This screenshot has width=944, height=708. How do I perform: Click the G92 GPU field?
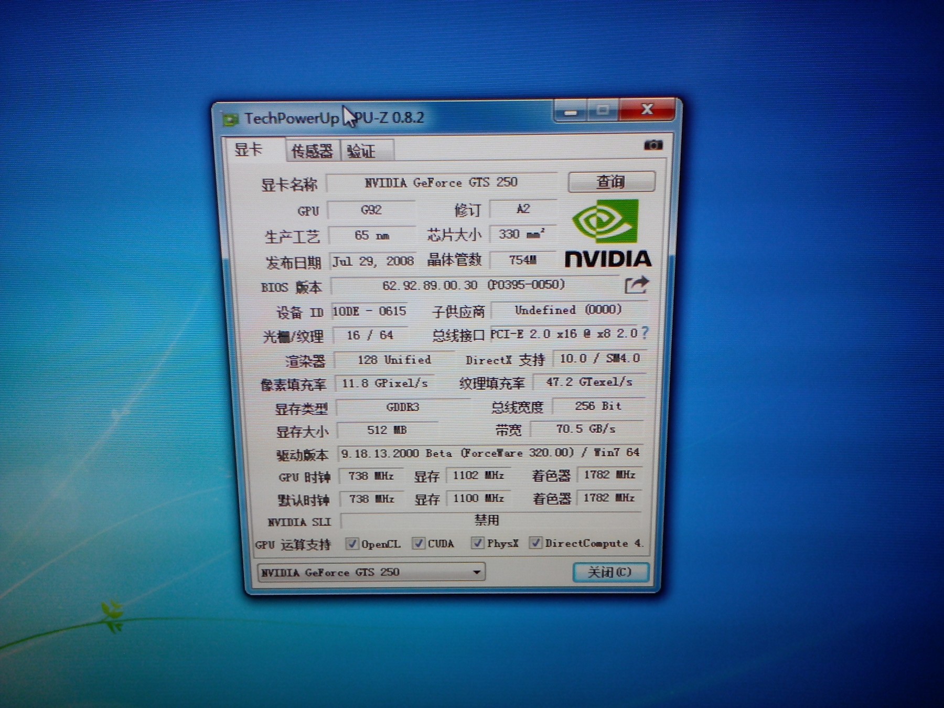tap(371, 210)
